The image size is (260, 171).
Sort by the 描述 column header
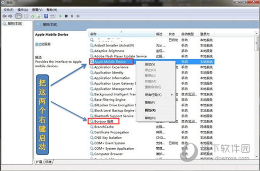pos(161,34)
